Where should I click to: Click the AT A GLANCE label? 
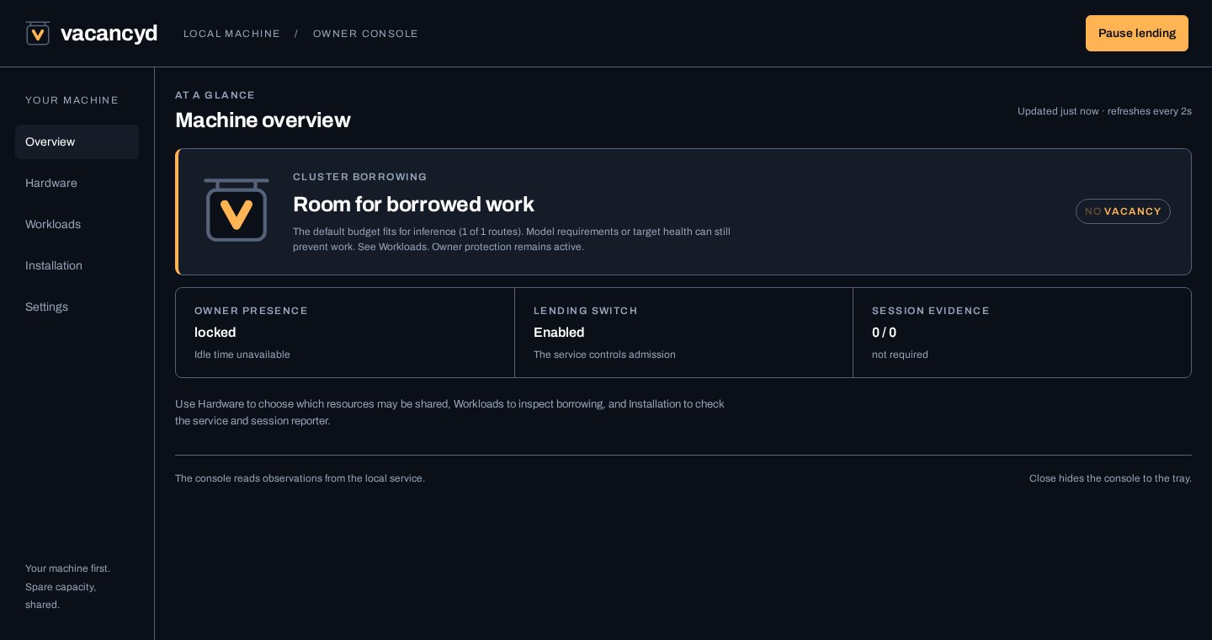tap(215, 95)
